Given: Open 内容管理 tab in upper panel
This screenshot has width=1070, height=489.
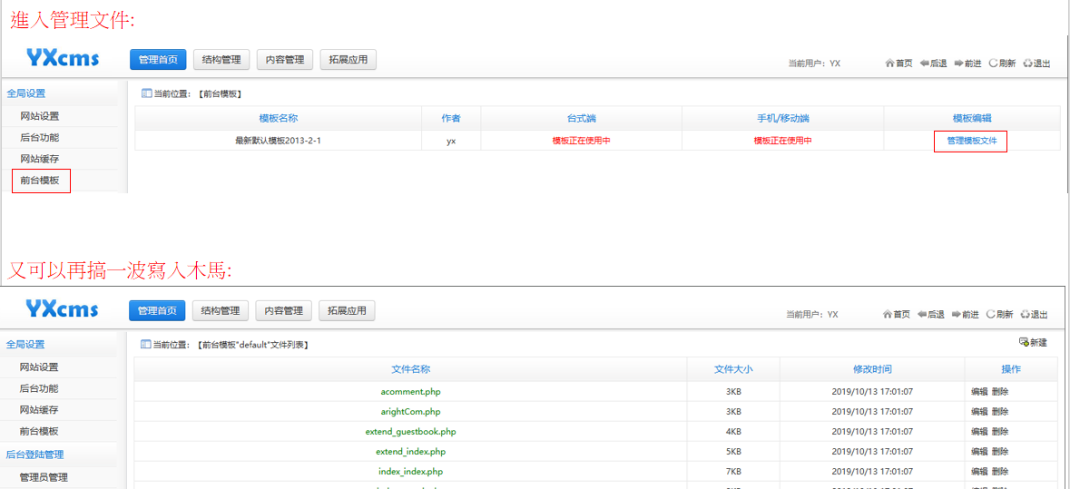Looking at the screenshot, I should pyautogui.click(x=285, y=59).
